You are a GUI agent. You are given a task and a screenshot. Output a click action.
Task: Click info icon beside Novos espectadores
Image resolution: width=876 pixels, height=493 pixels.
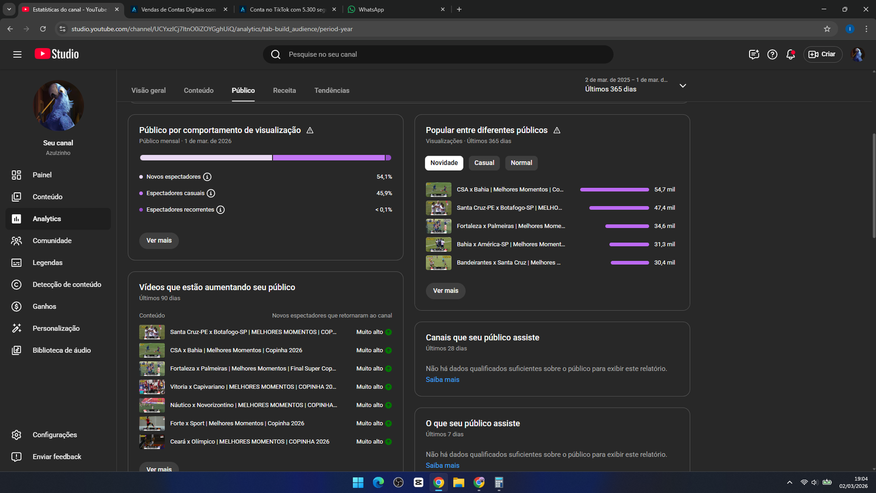[x=207, y=177]
